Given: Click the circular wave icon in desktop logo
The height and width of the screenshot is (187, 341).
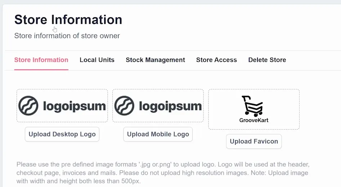Looking at the screenshot, I should (28, 106).
